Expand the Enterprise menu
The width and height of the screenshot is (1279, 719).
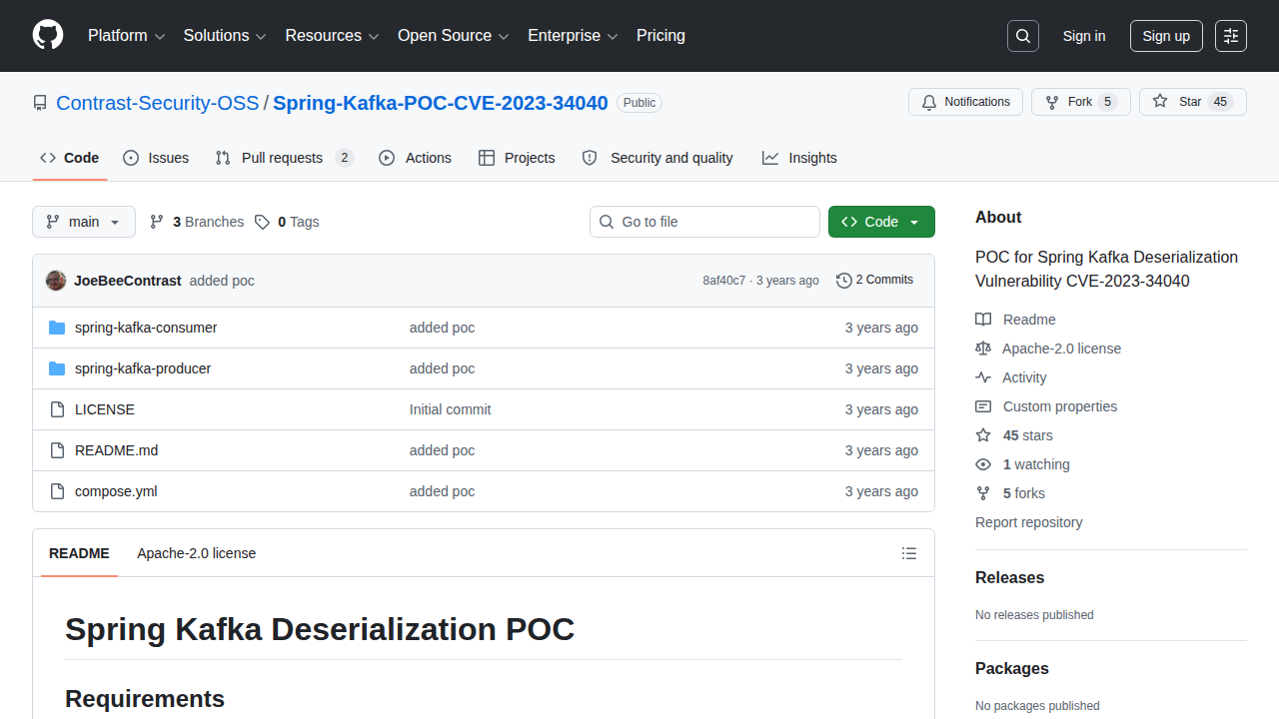click(x=574, y=36)
